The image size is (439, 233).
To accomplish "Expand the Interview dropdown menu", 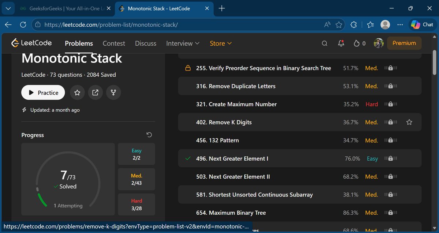I will 183,43.
